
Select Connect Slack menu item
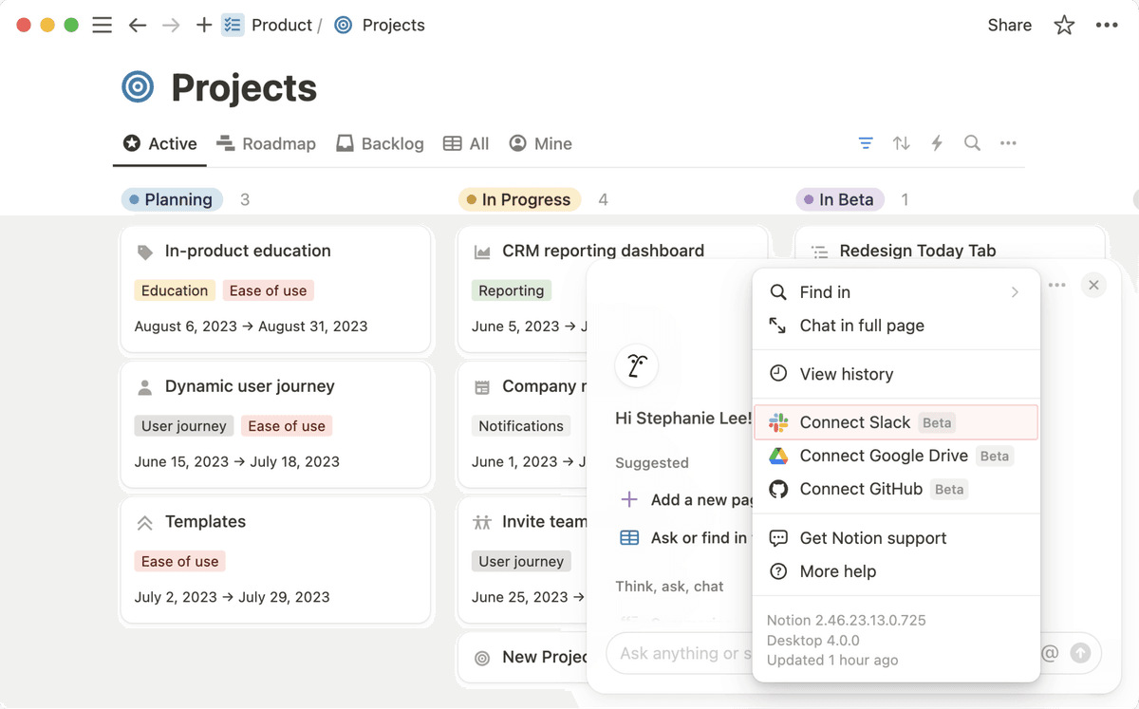pyautogui.click(x=896, y=422)
